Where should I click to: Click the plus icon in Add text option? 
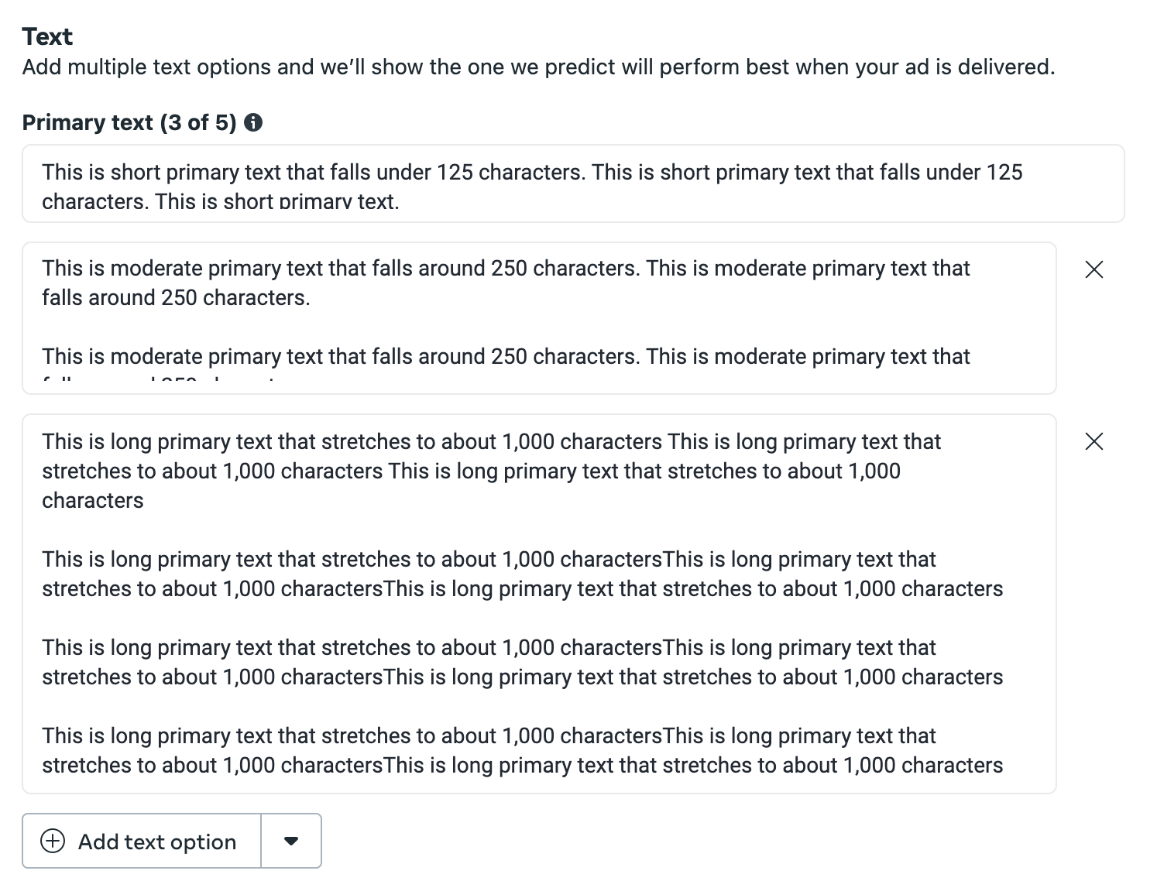[x=53, y=841]
